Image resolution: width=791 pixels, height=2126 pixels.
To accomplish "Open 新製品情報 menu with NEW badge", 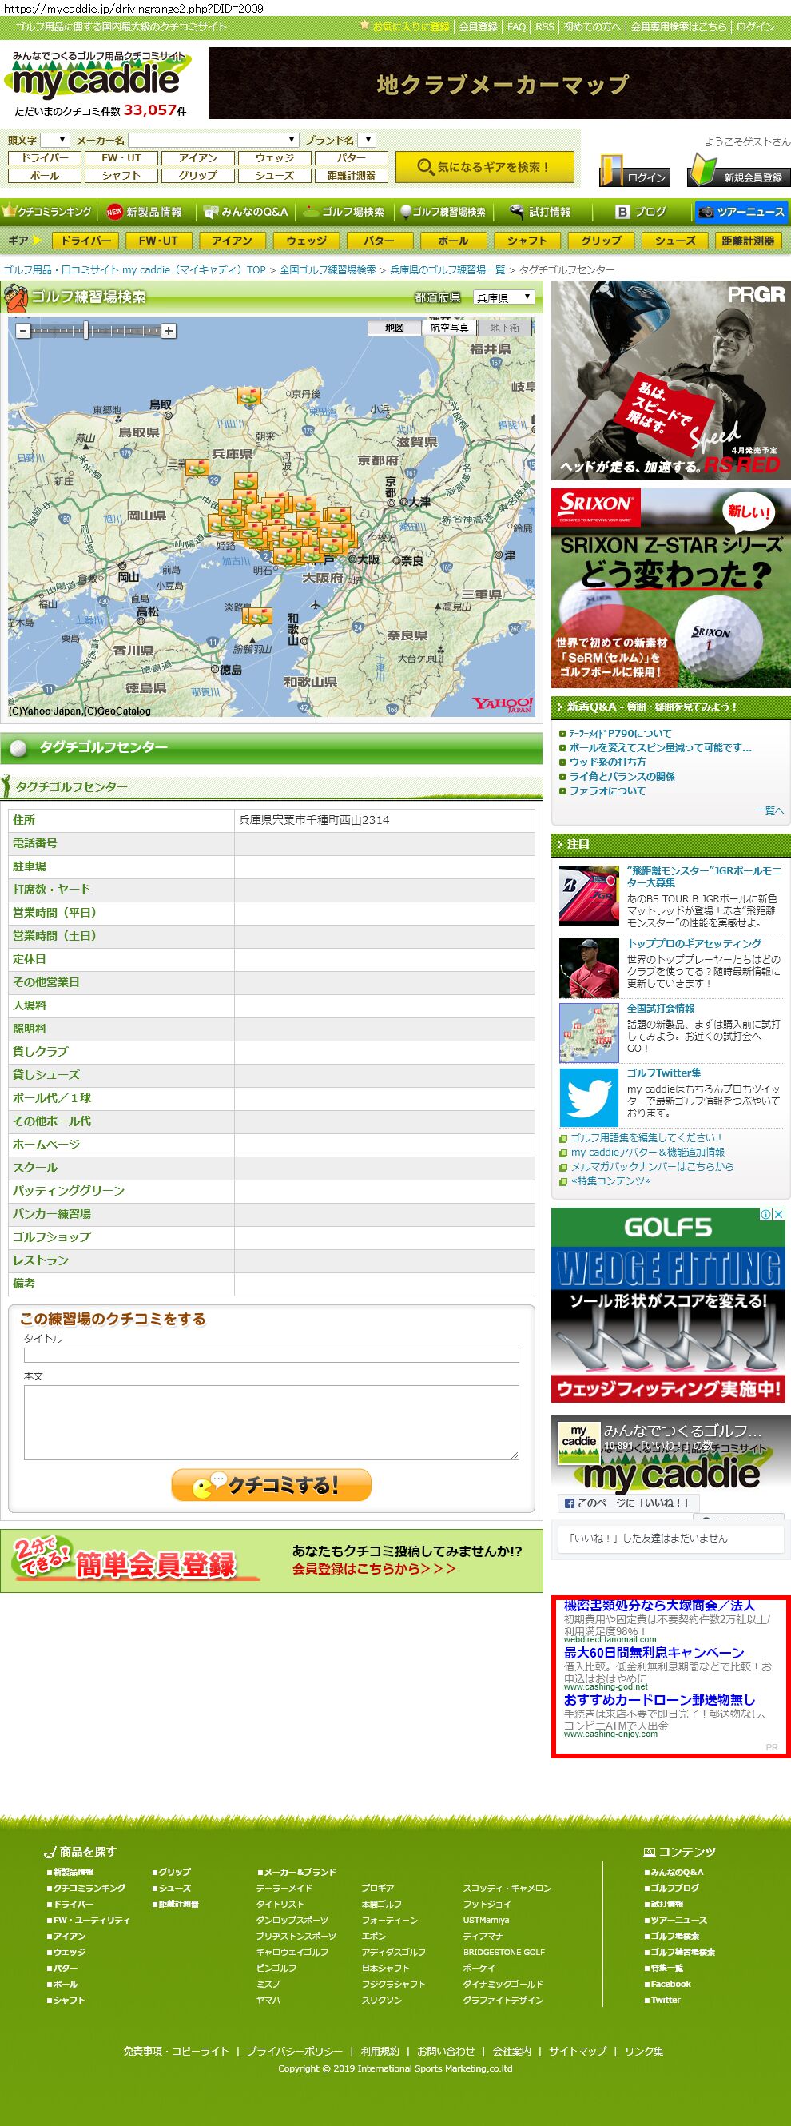I will (145, 212).
